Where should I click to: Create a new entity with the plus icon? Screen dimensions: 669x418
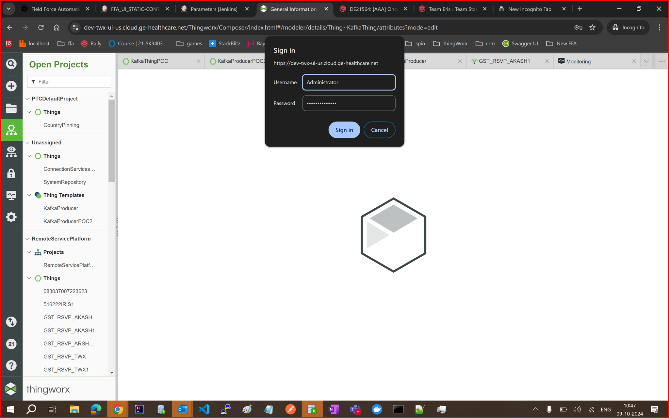point(11,86)
